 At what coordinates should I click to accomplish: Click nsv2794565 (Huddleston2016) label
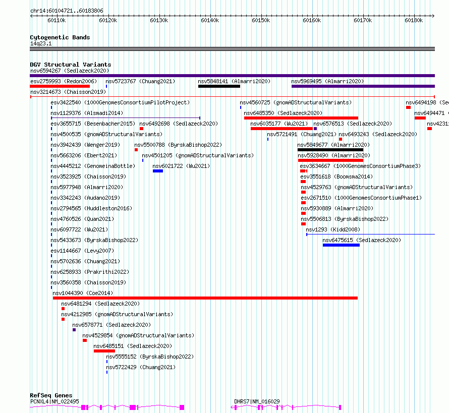91,208
